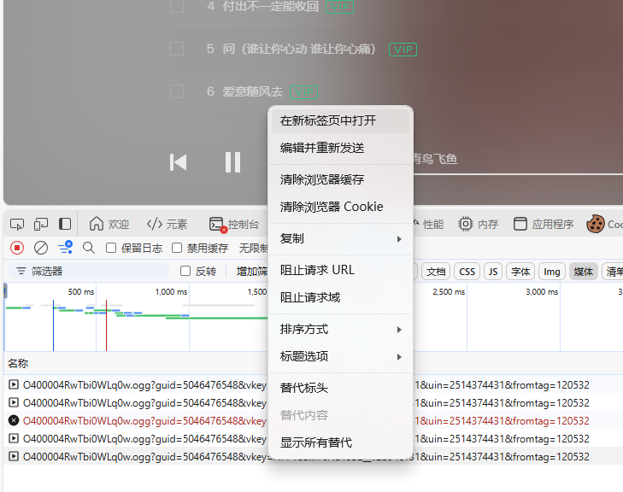Click the 名称 column header
623x492 pixels.
(18, 363)
